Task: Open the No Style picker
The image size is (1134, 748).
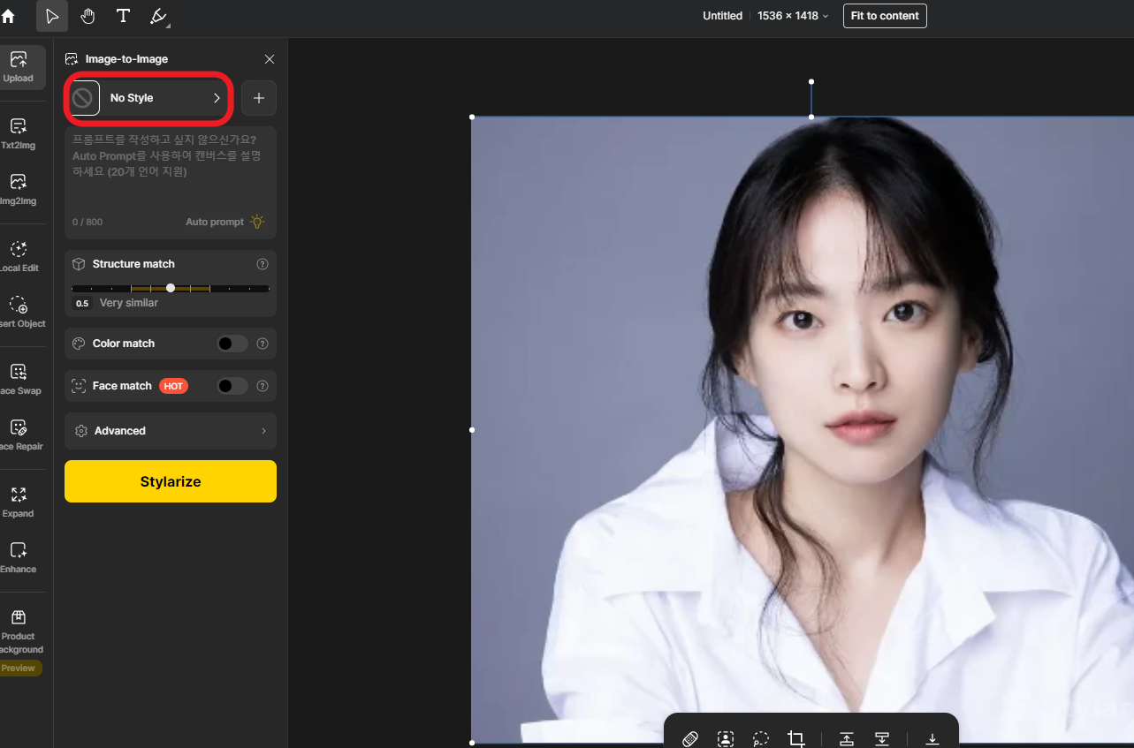Action: [x=148, y=98]
